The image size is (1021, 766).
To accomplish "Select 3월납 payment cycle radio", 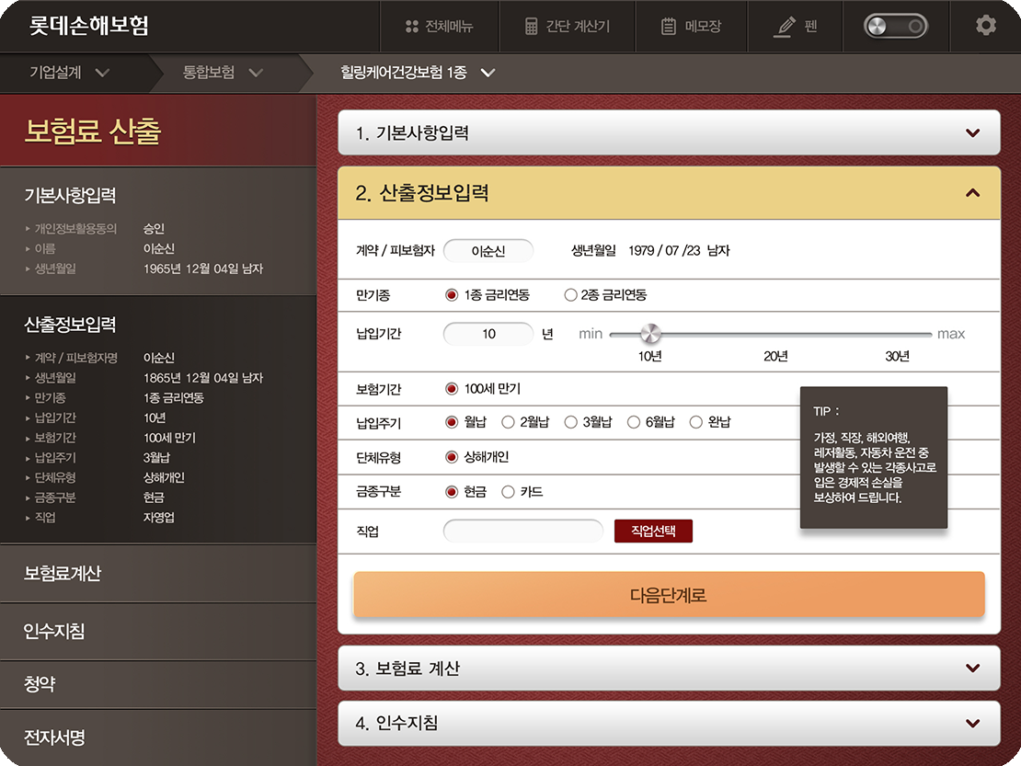I will coord(570,422).
